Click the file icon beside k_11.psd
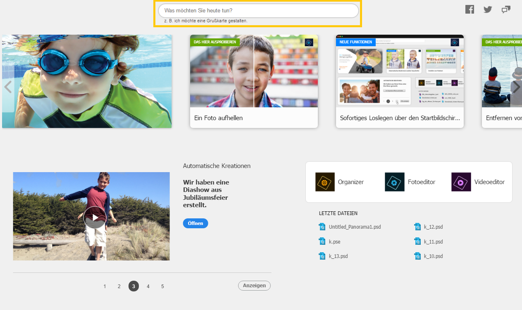 pos(417,241)
